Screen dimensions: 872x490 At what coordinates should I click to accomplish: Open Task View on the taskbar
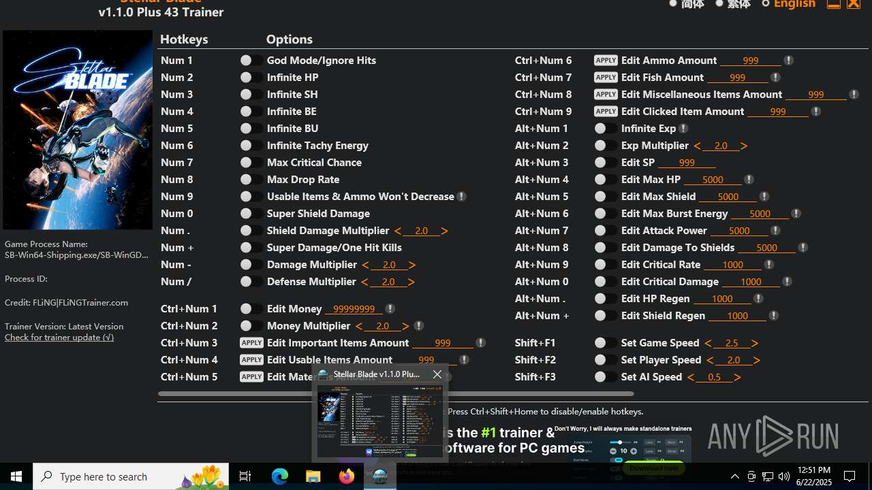pyautogui.click(x=245, y=476)
